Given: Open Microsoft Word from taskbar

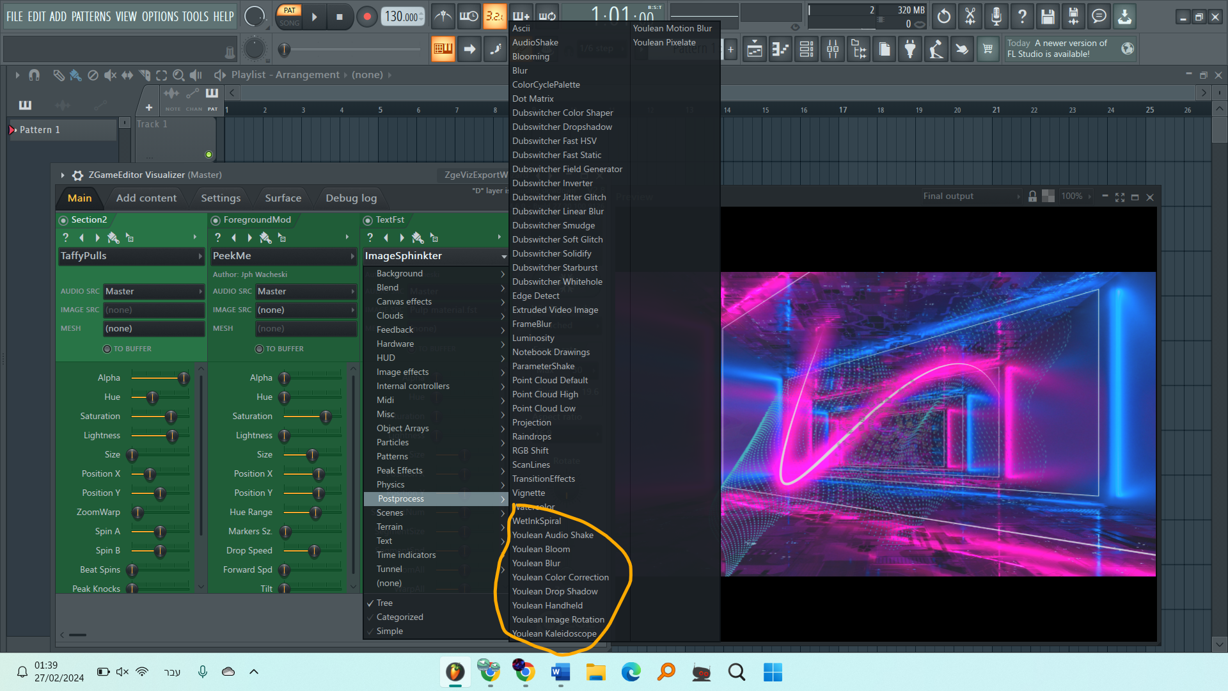Looking at the screenshot, I should pyautogui.click(x=560, y=672).
